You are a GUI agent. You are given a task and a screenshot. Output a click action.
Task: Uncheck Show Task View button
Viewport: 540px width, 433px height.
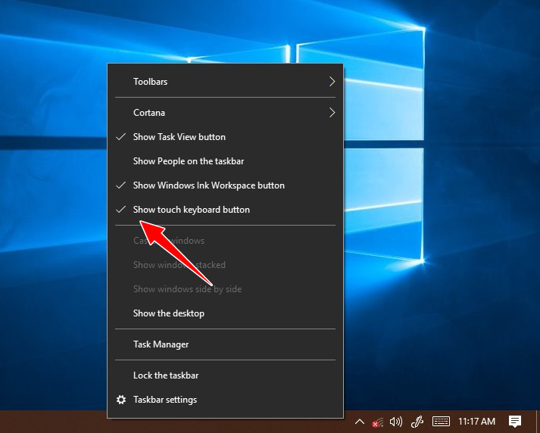point(179,137)
